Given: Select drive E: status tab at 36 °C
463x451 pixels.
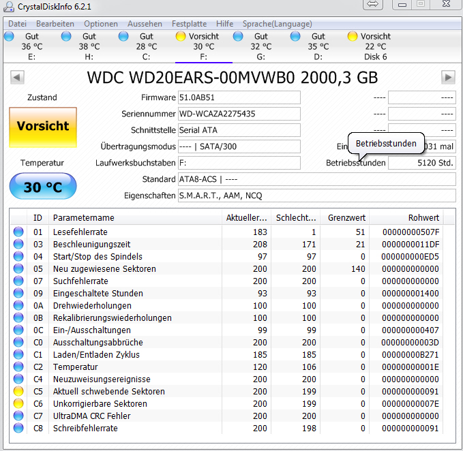Looking at the screenshot, I should pos(32,46).
